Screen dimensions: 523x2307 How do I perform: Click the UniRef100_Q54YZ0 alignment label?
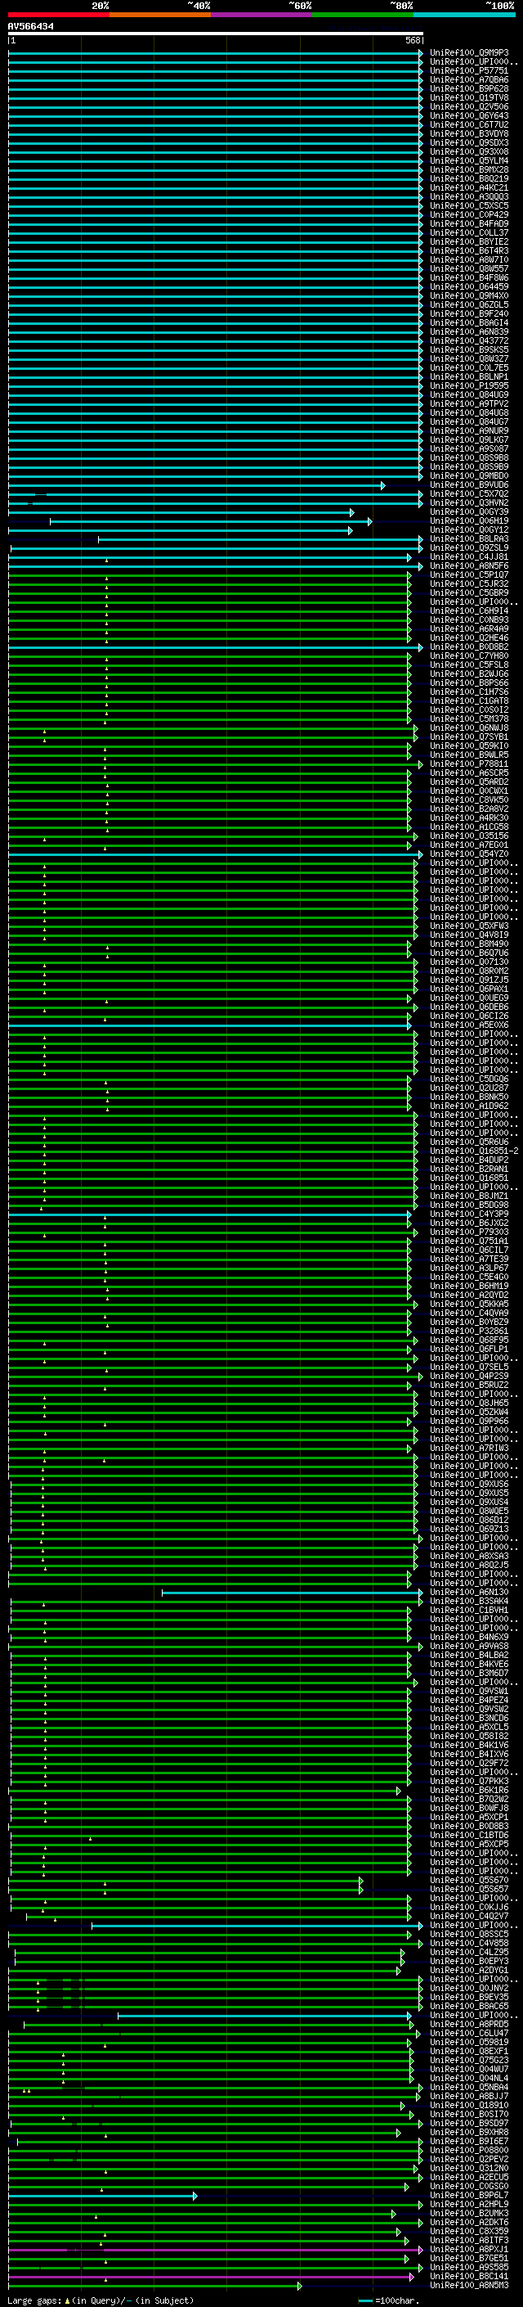click(469, 854)
